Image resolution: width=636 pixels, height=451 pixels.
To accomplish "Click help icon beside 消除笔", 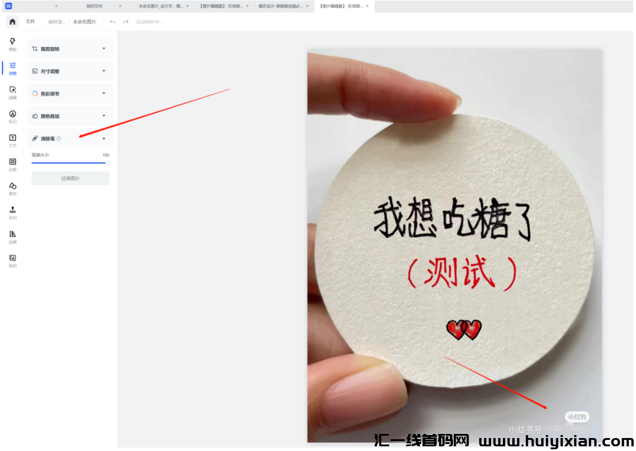I will (x=59, y=138).
